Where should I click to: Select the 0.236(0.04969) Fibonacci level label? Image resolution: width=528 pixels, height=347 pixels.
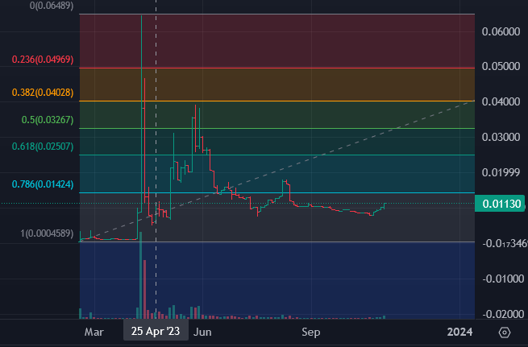pyautogui.click(x=43, y=60)
